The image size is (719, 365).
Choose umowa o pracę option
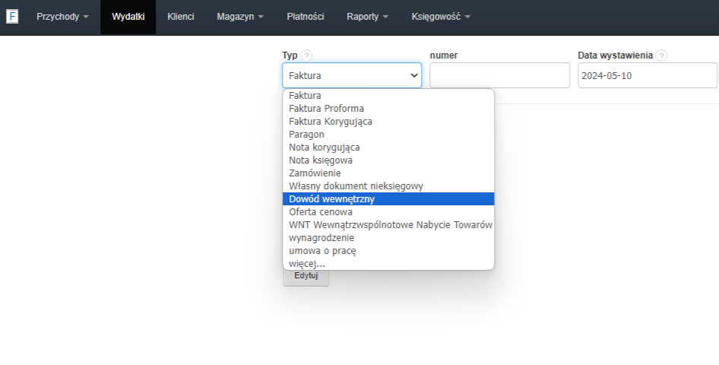pyautogui.click(x=388, y=250)
